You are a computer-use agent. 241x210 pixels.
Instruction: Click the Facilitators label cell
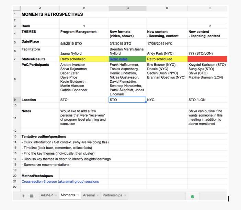click(x=40, y=51)
